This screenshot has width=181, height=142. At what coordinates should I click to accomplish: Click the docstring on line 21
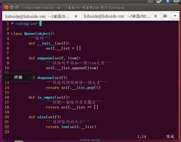pyautogui.click(x=68, y=122)
